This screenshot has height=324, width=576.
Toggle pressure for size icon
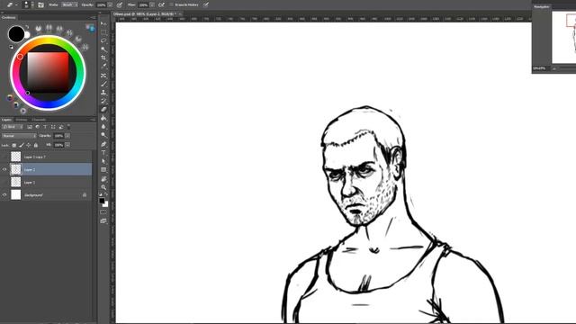pos(206,4)
